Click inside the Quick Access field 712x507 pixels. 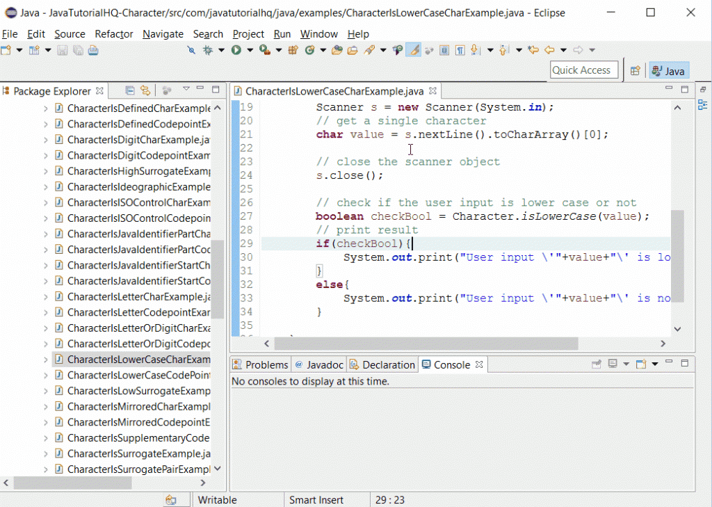point(584,70)
